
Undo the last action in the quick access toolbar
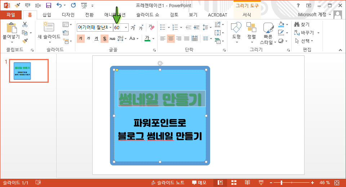[59, 5]
